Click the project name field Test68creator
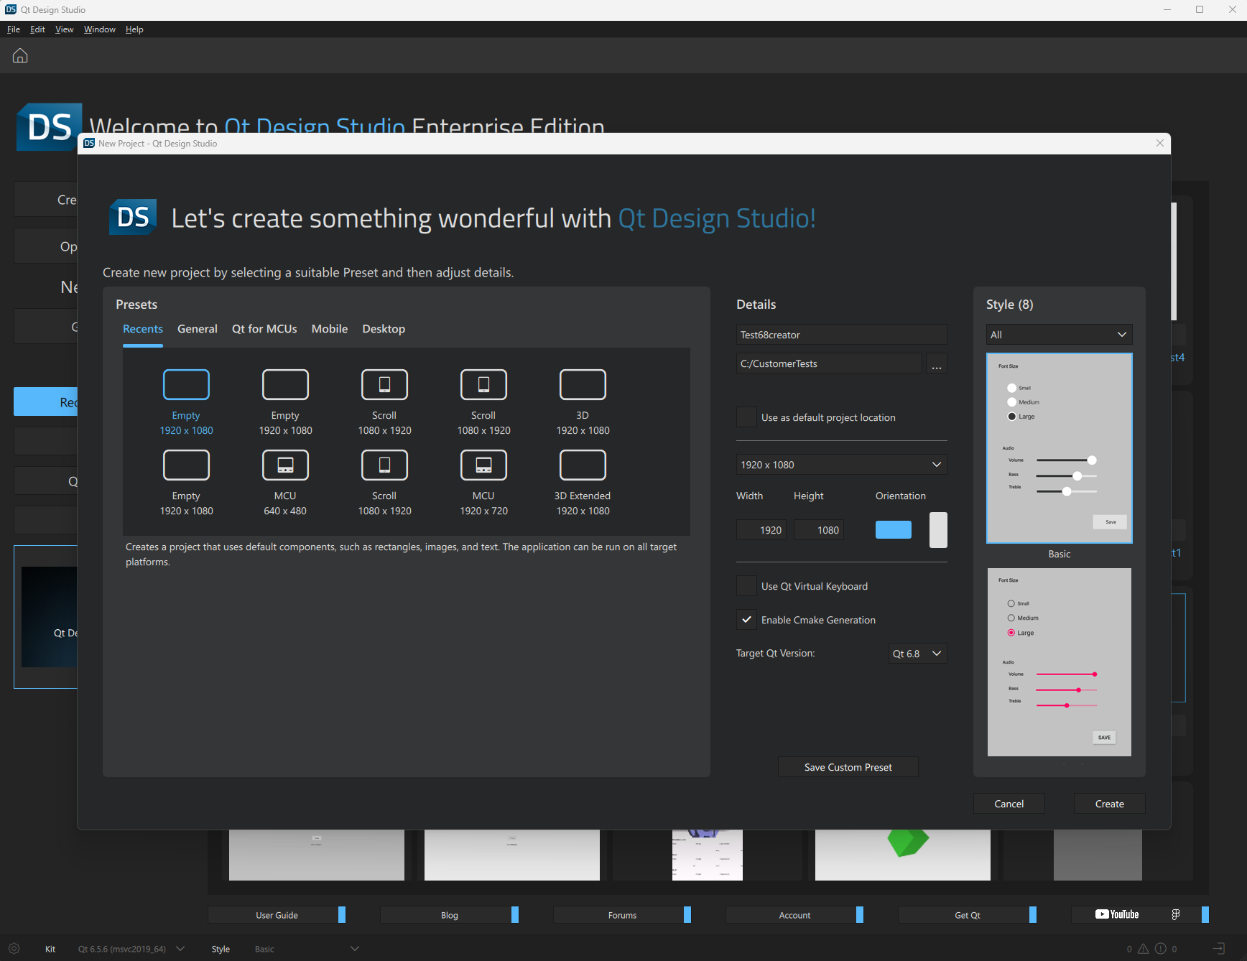This screenshot has width=1247, height=961. coord(841,335)
